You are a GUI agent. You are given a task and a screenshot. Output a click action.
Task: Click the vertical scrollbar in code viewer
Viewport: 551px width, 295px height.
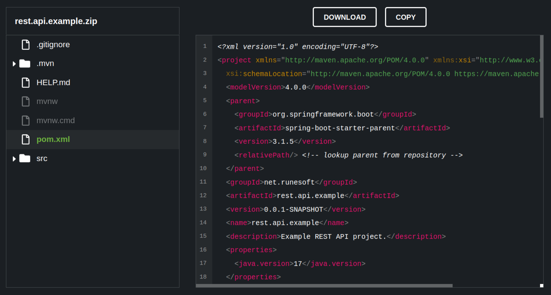(541, 77)
